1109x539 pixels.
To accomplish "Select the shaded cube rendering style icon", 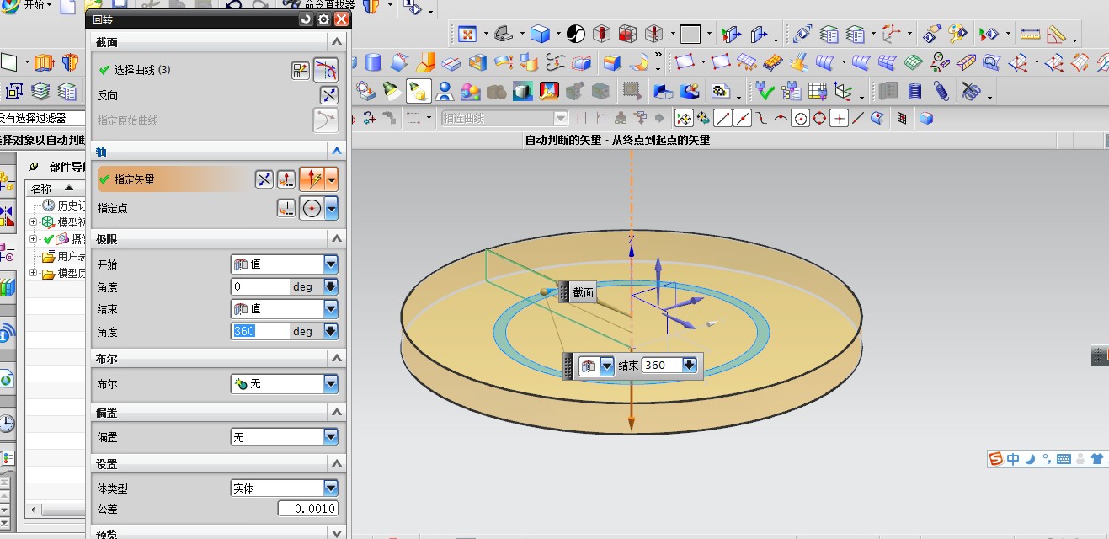I will (x=540, y=35).
